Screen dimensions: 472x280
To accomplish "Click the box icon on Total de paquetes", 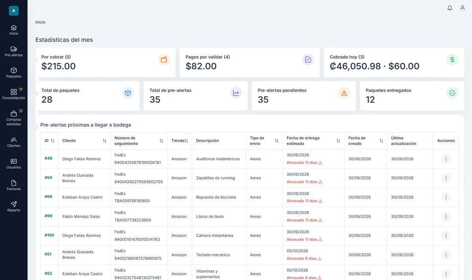I will [128, 93].
